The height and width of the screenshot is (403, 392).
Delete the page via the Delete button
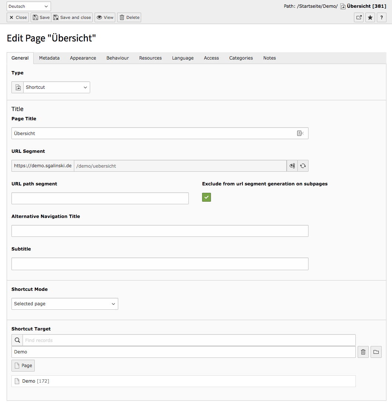click(x=129, y=17)
